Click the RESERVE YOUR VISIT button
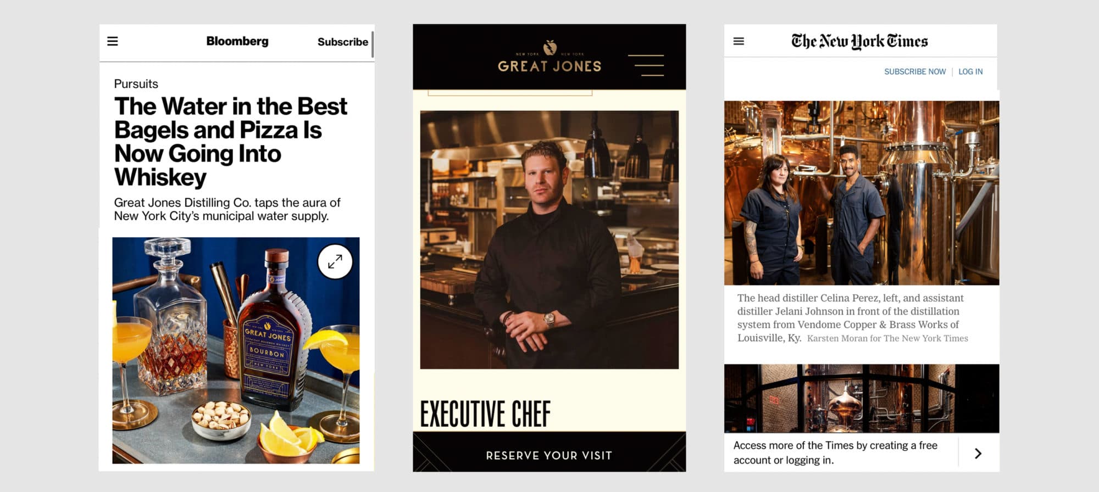Screen dimensions: 1099x492 (549, 455)
